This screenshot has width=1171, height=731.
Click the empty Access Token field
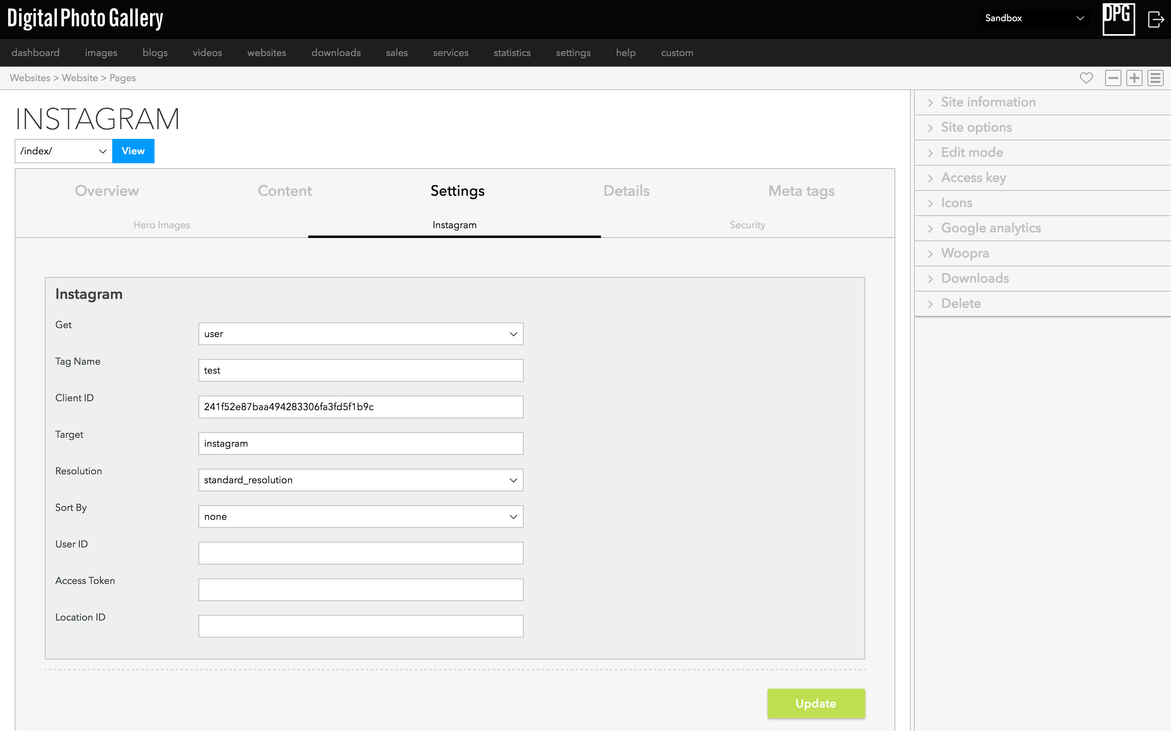(361, 589)
